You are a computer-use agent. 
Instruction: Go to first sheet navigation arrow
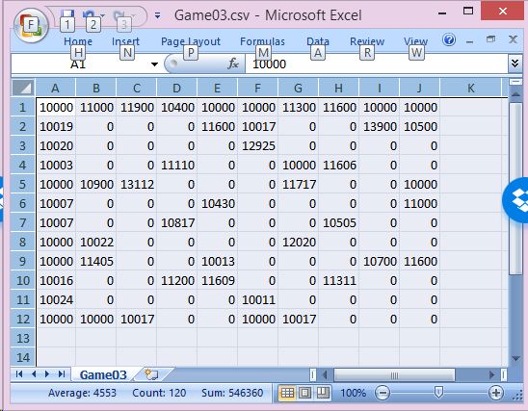[19, 374]
